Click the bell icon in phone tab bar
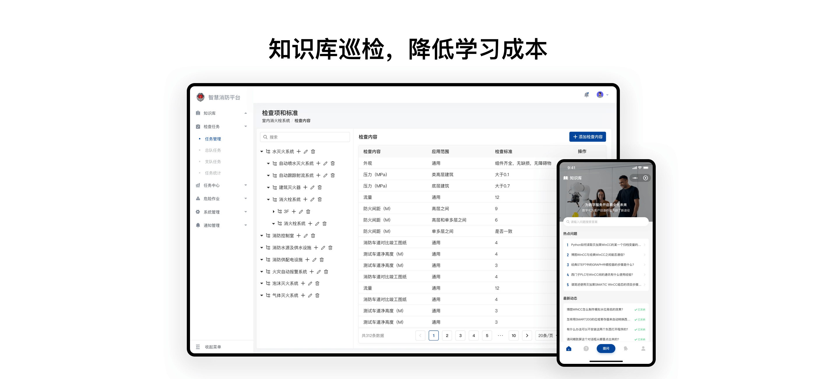 pyautogui.click(x=626, y=349)
